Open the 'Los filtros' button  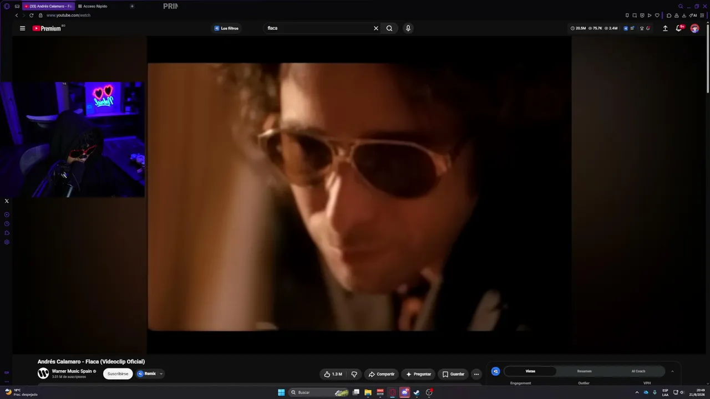pos(226,28)
